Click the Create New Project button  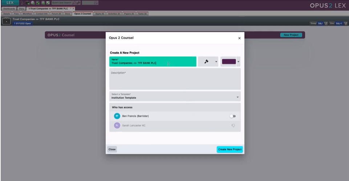(230, 149)
